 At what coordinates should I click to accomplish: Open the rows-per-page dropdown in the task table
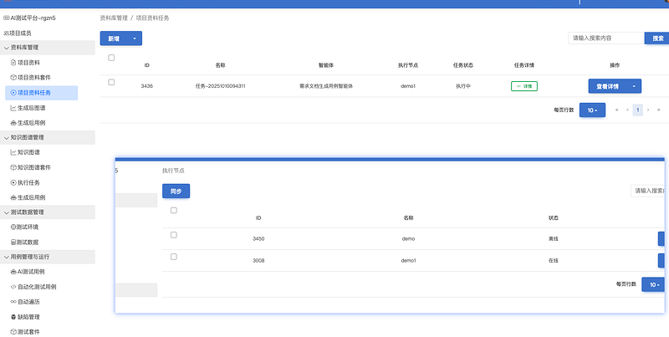[x=592, y=110]
